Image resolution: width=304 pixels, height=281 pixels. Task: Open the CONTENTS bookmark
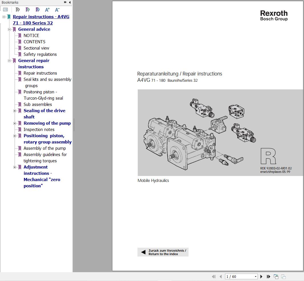click(35, 42)
